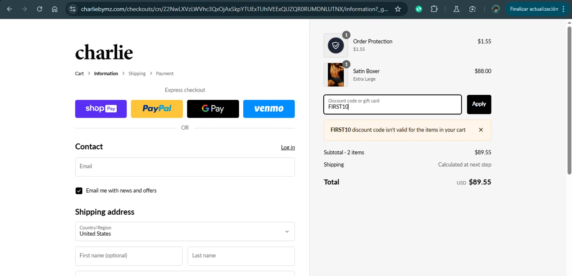
Task: Dismiss the FIRST10 invalid code message
Action: [x=481, y=130]
